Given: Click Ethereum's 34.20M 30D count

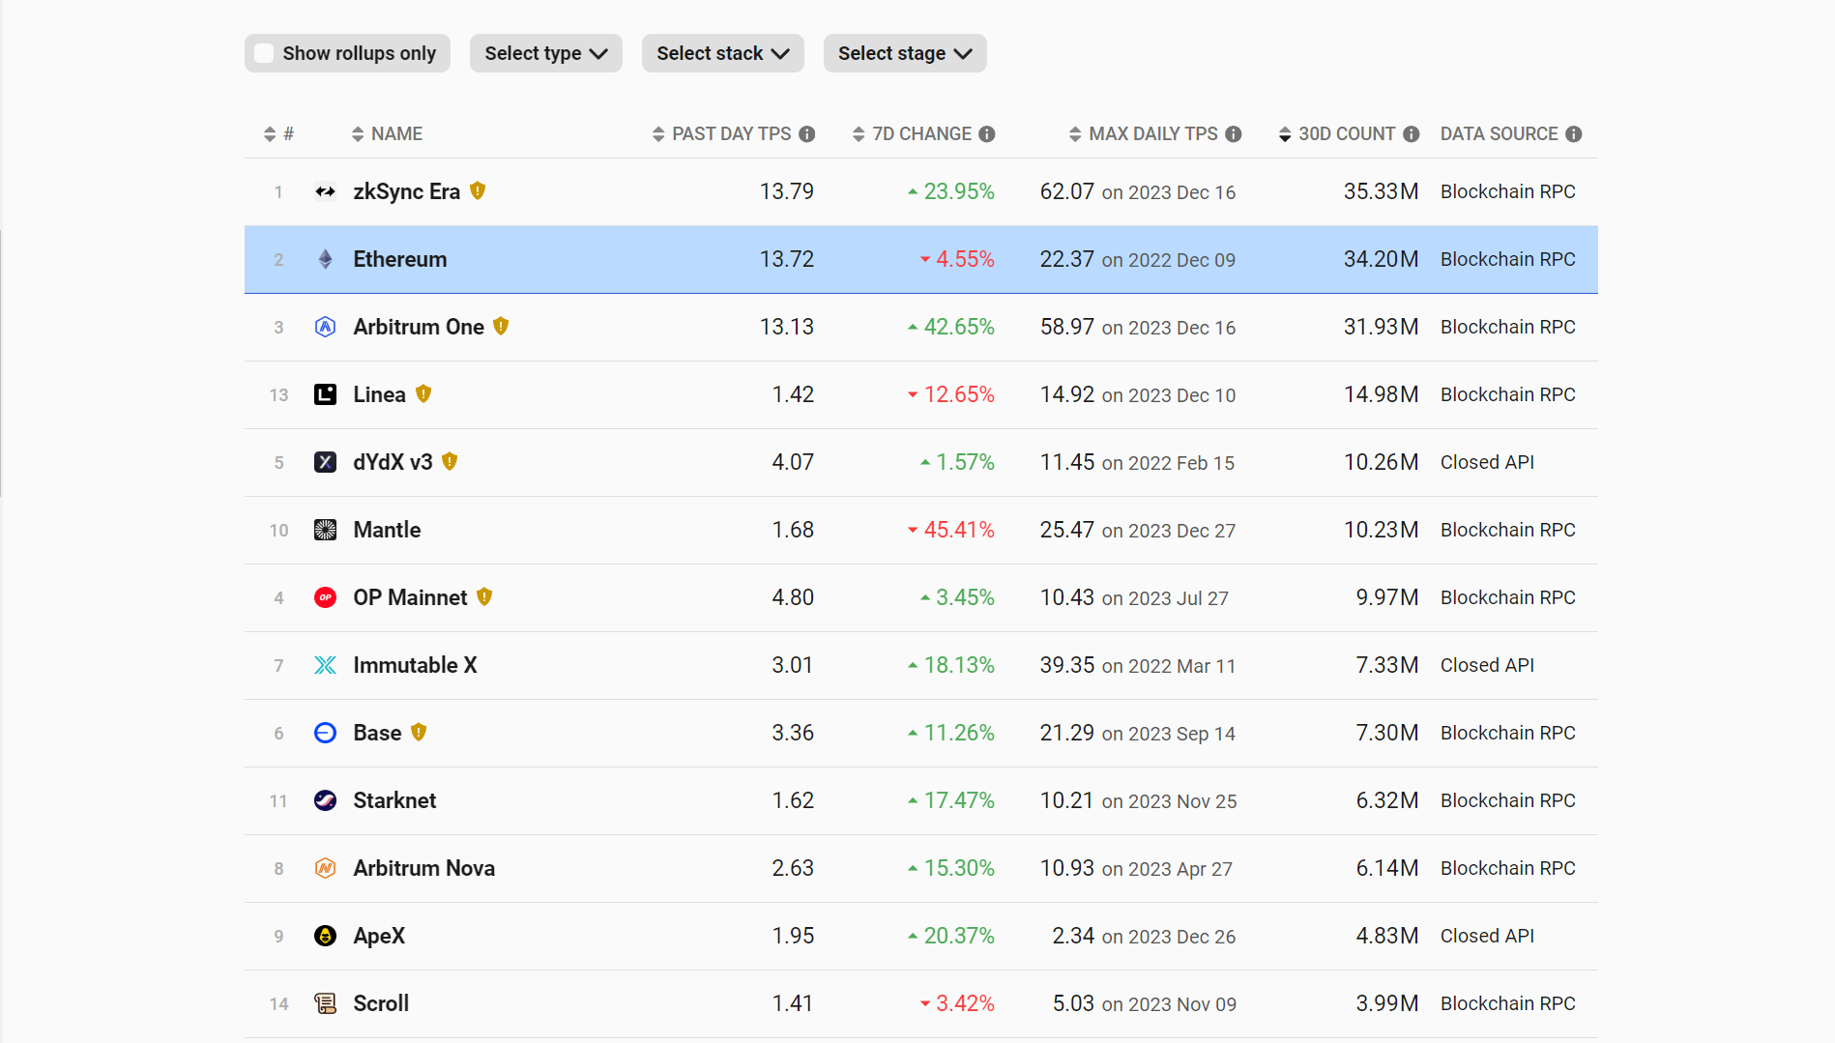Looking at the screenshot, I should pyautogui.click(x=1381, y=259).
